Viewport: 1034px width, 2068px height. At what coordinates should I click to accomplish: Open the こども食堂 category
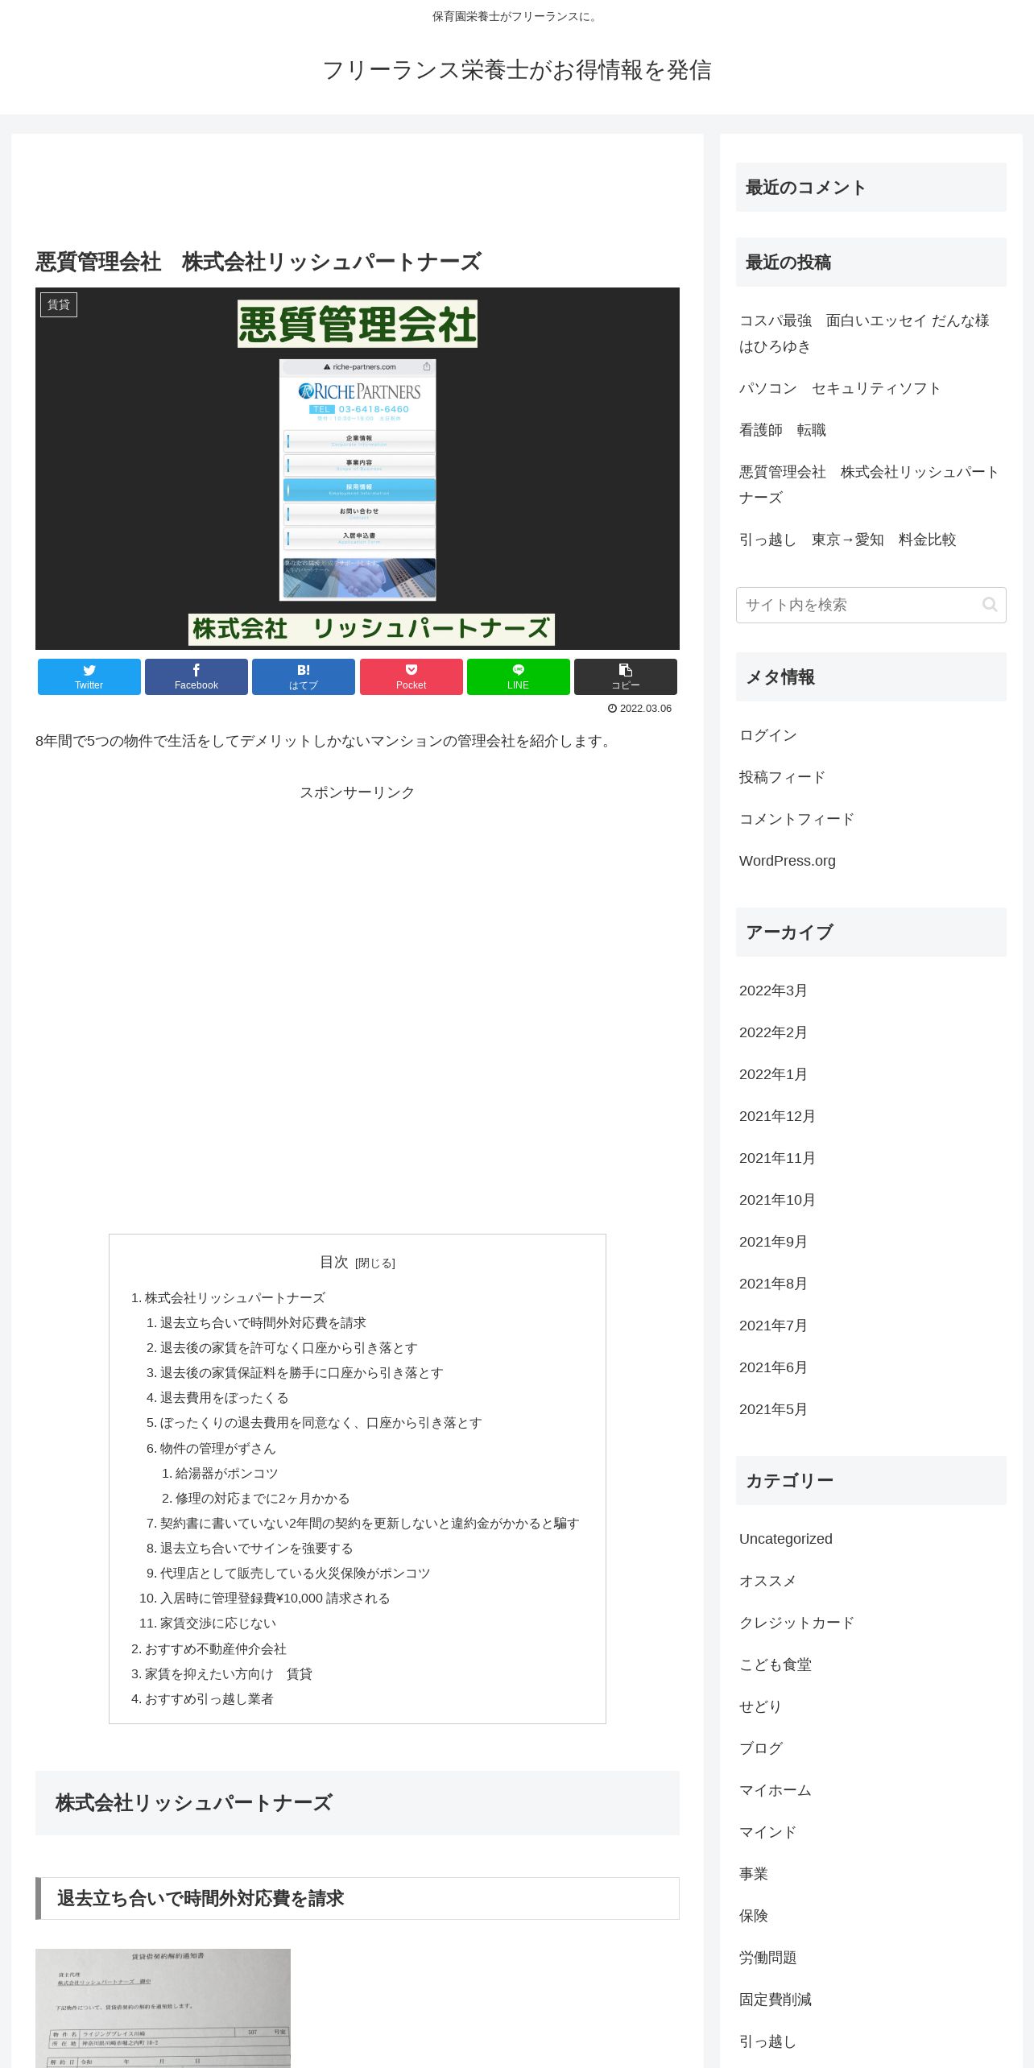point(775,1665)
